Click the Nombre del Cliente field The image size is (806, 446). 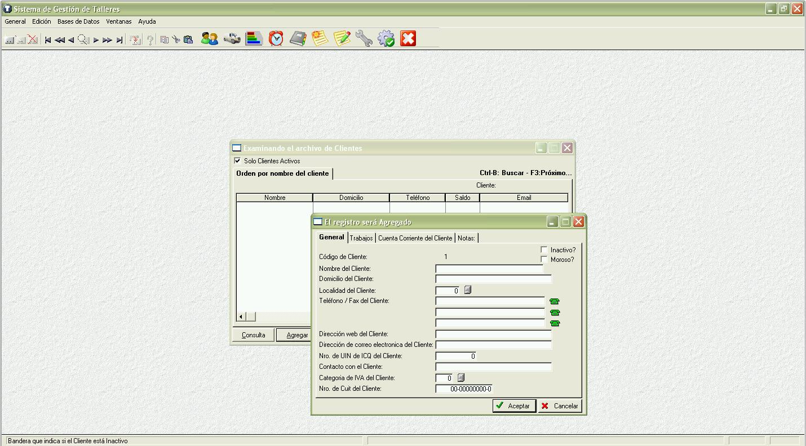(490, 269)
